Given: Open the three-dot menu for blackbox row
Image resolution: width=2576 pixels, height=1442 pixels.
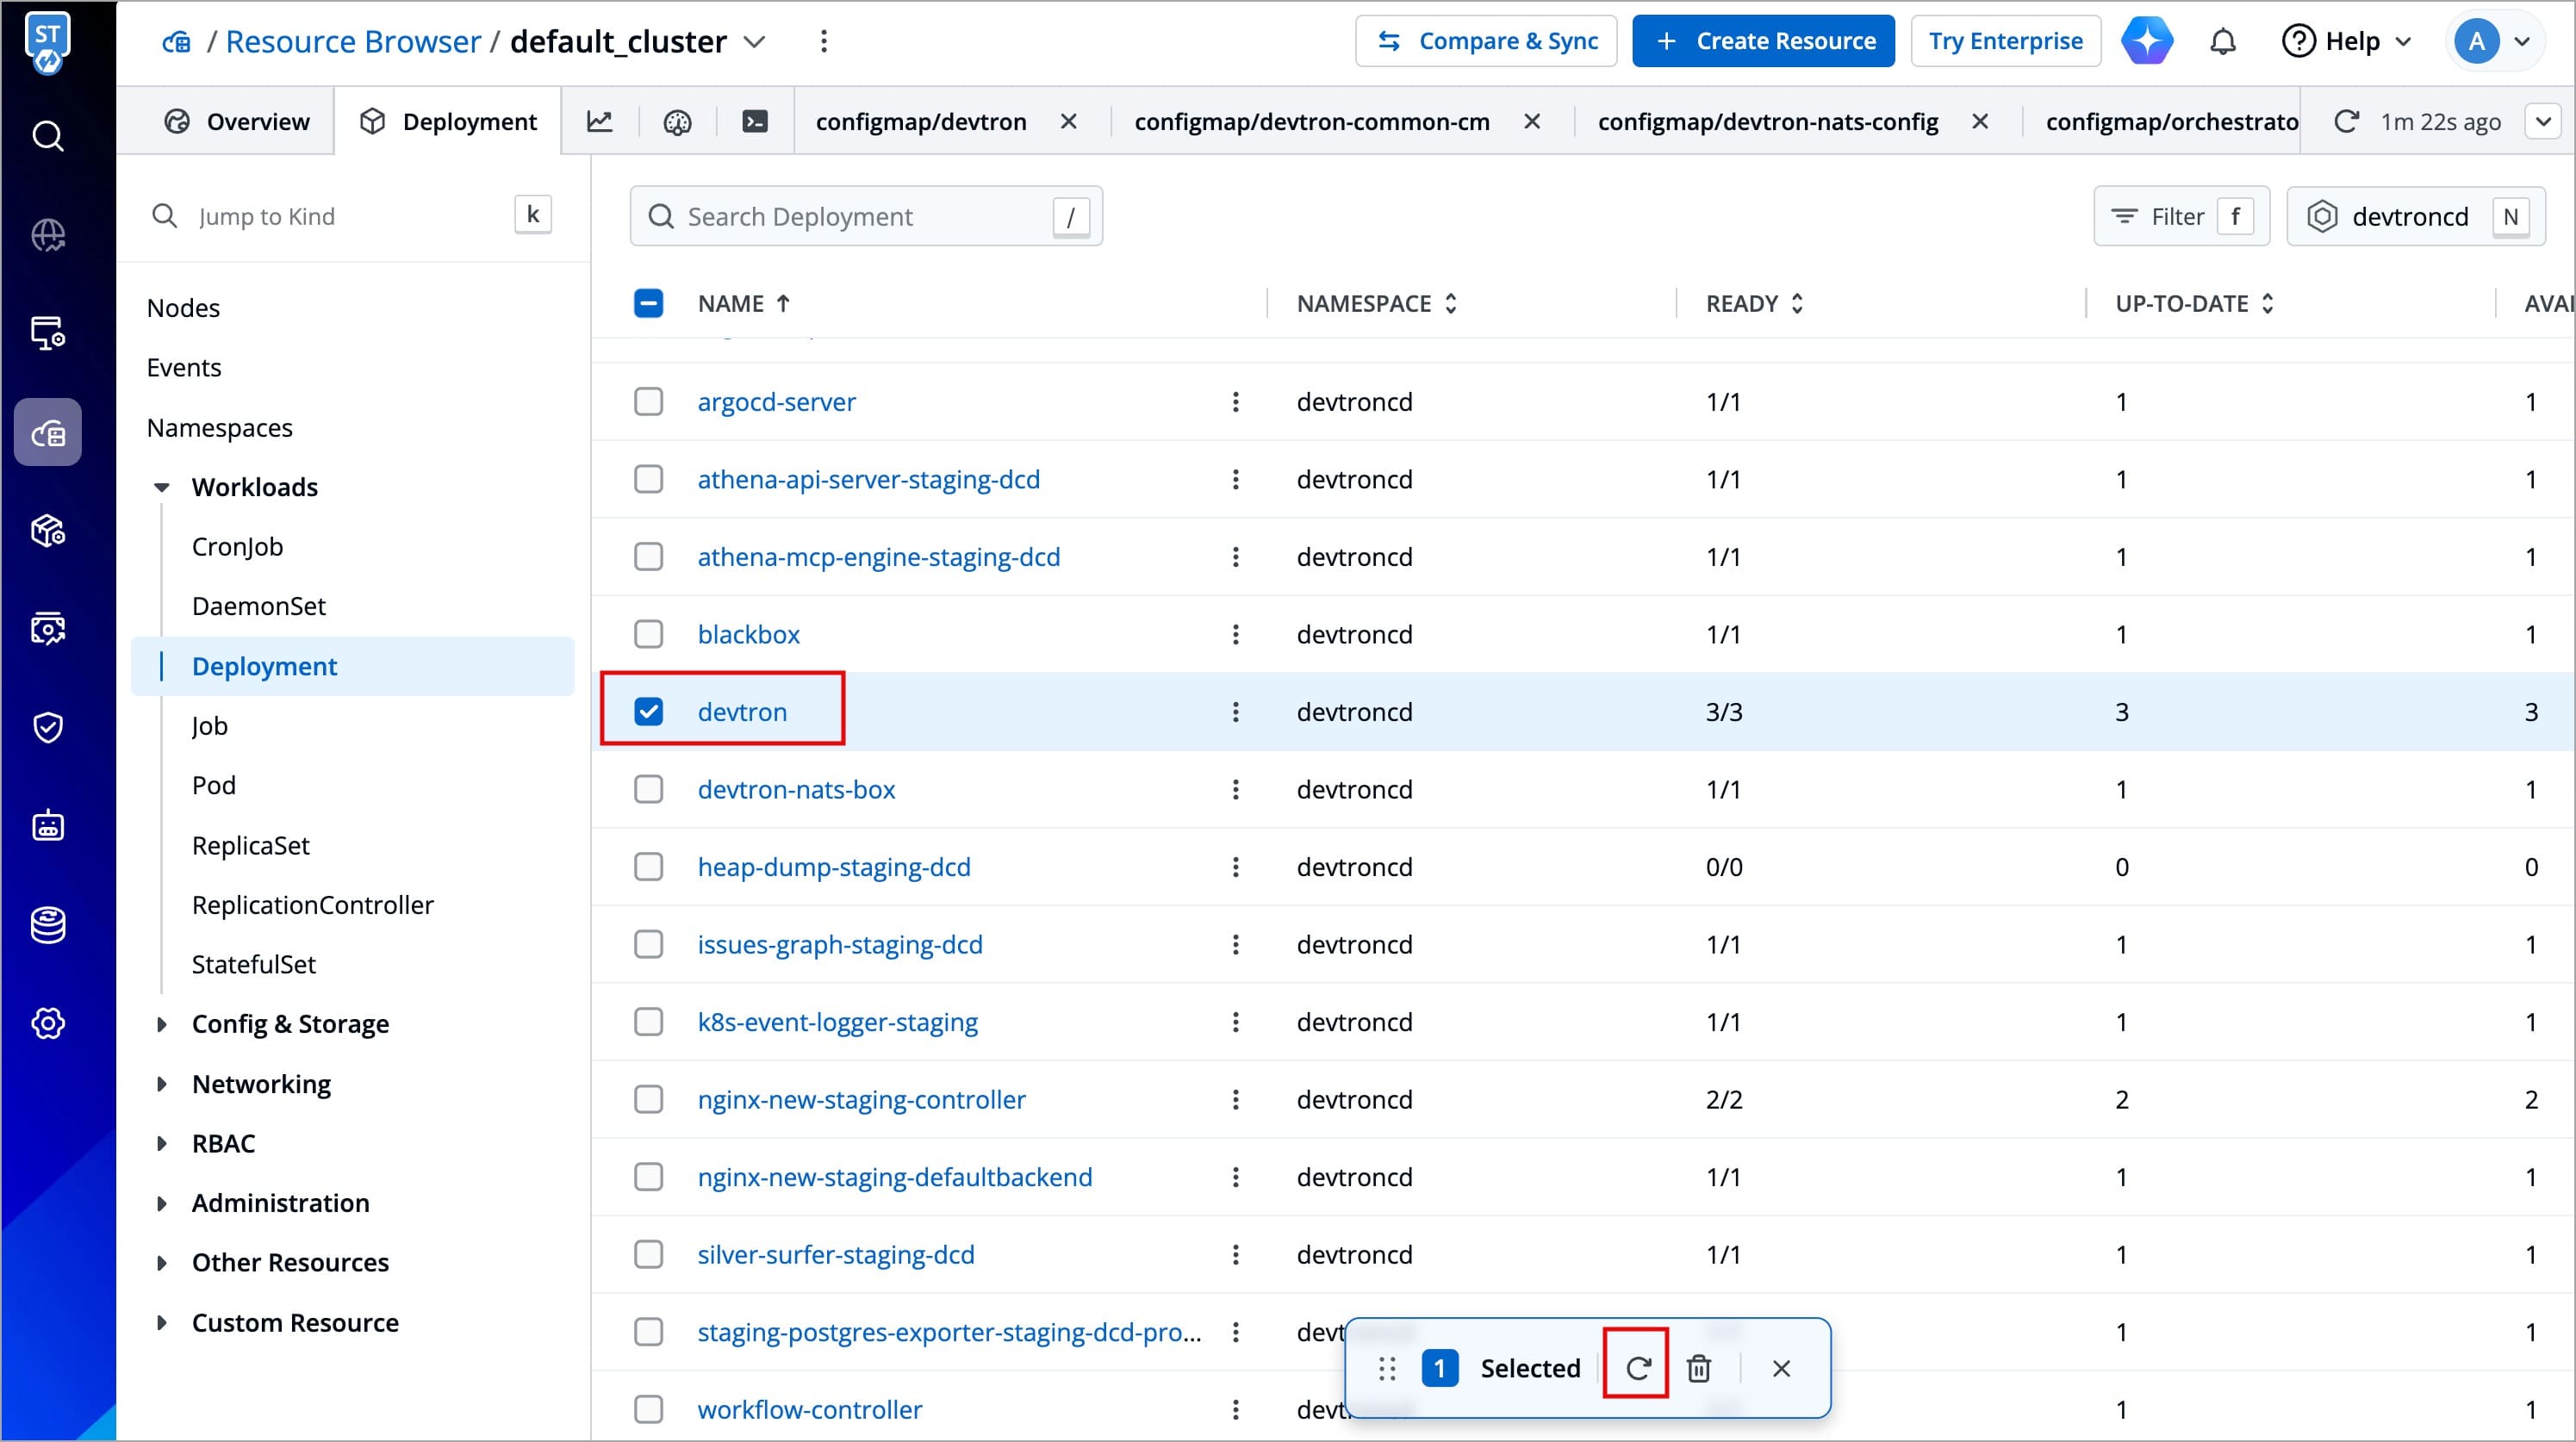Looking at the screenshot, I should tap(1235, 634).
